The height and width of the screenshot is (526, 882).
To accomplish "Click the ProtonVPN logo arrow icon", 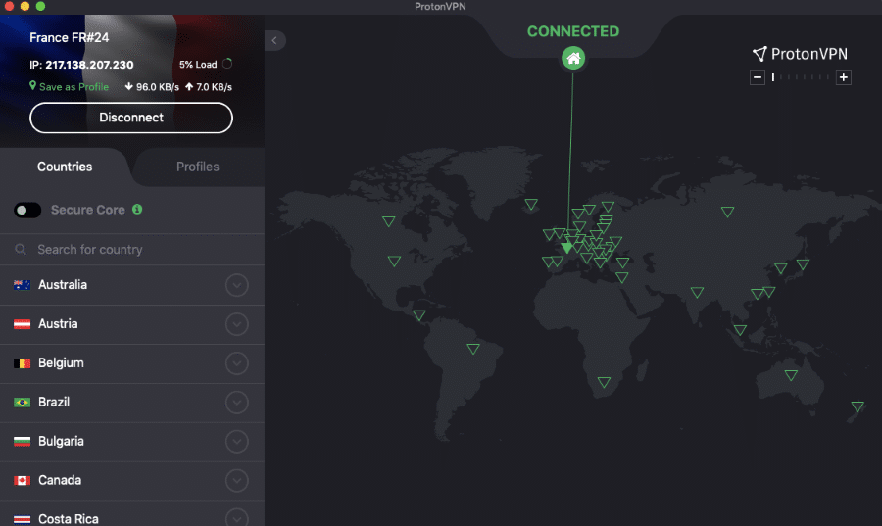I will click(759, 54).
